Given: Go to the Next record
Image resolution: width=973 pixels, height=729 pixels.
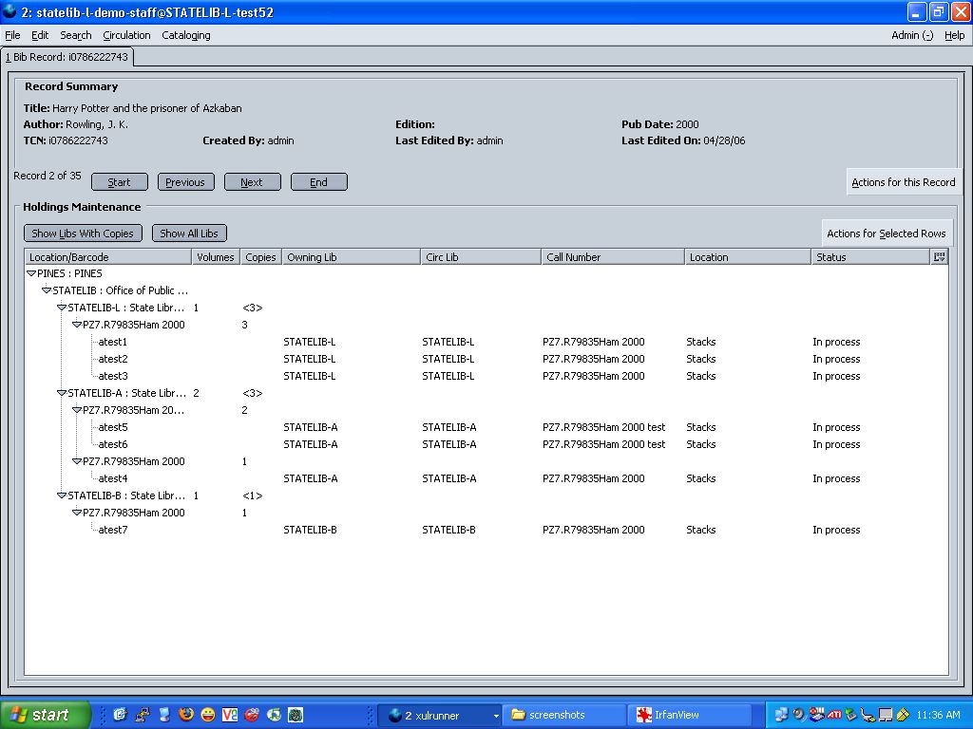Looking at the screenshot, I should click(252, 182).
